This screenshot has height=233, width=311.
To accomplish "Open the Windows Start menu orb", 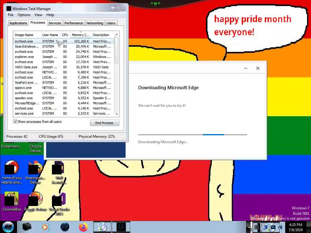I will click(x=8, y=227).
